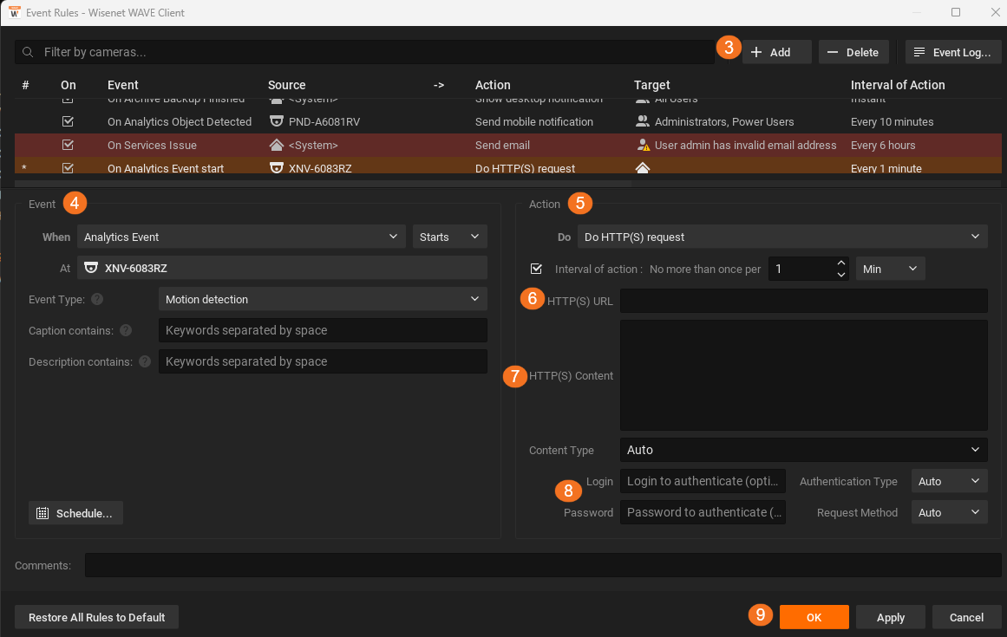This screenshot has width=1007, height=637.
Task: Maximize the Event Rules window
Action: point(956,12)
